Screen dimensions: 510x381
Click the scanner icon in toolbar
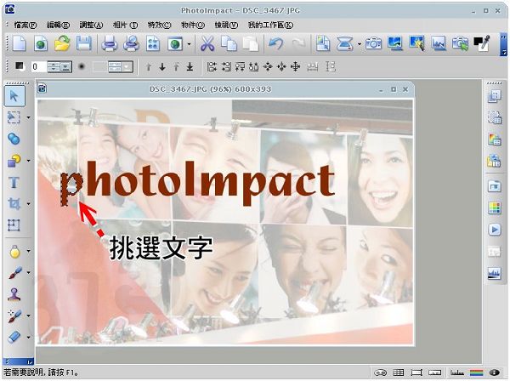[345, 43]
